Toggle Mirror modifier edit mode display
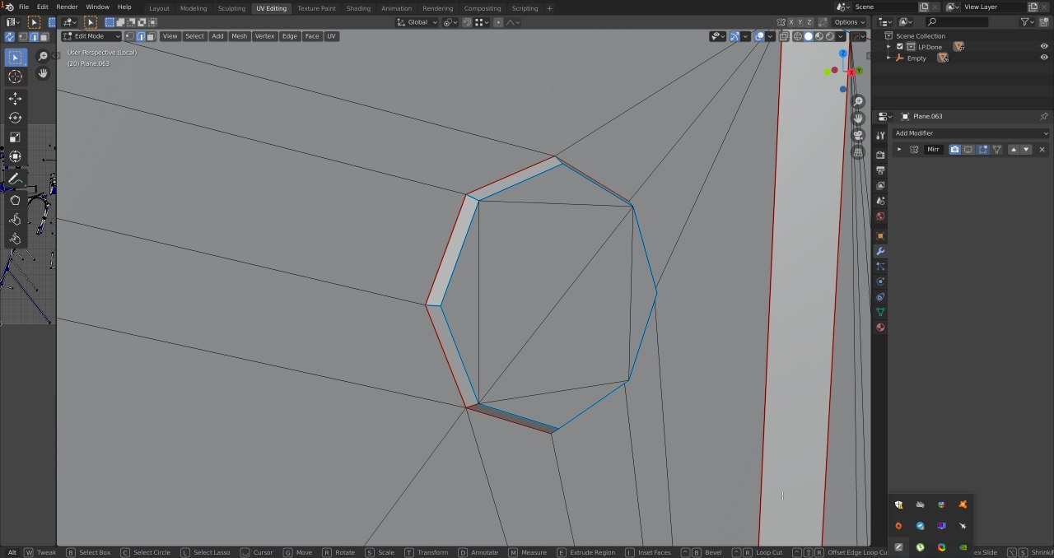The width and height of the screenshot is (1054, 558). (x=982, y=150)
